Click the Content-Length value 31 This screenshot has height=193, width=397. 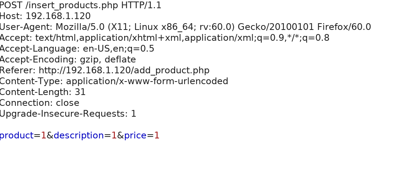click(80, 92)
